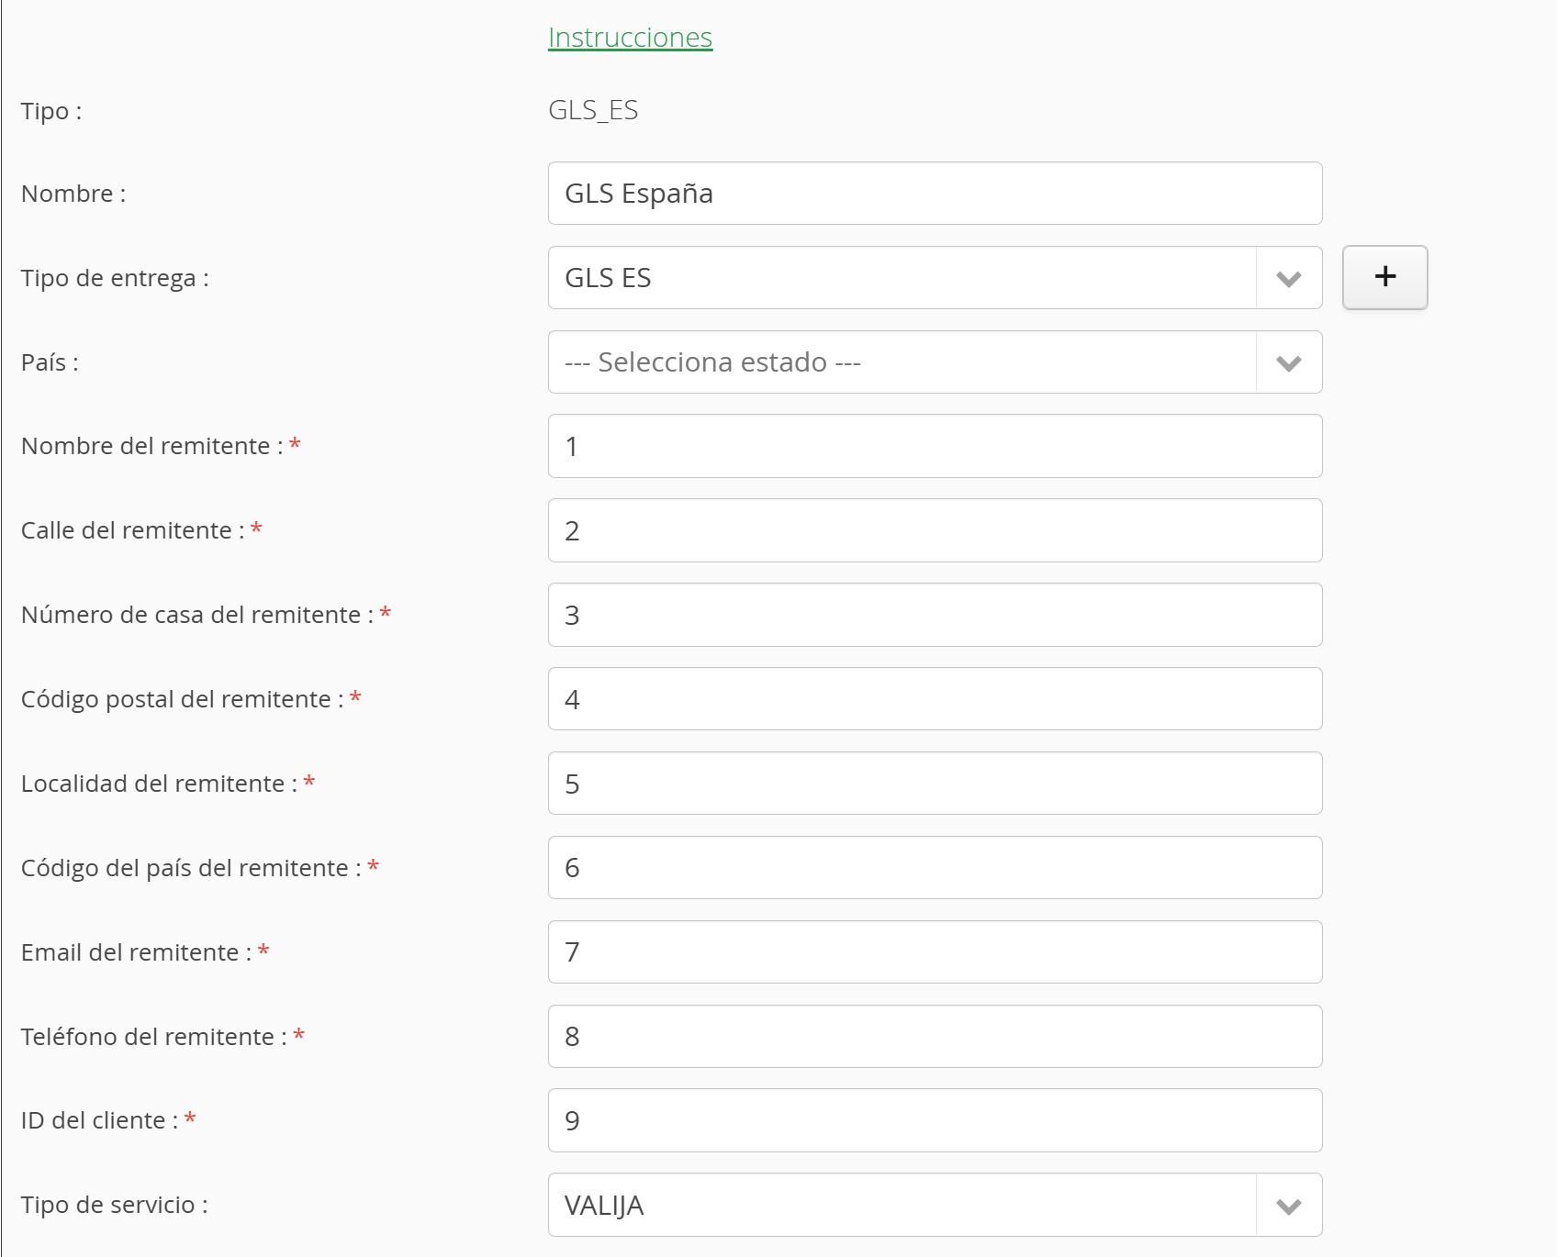Focus the Código postal del remitente field
Viewport: 1557px width, 1257px height.
tap(935, 699)
